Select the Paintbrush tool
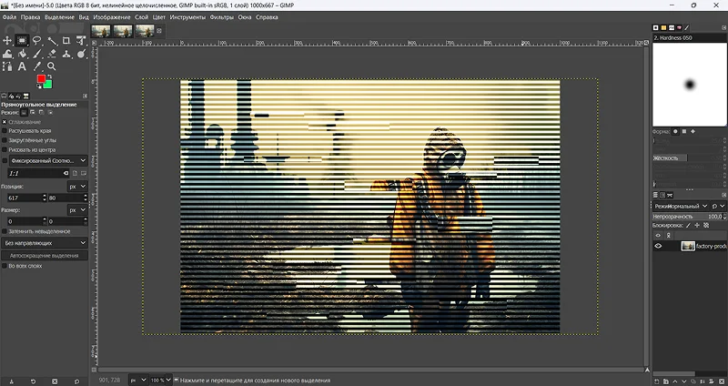The image size is (728, 386). 36,54
